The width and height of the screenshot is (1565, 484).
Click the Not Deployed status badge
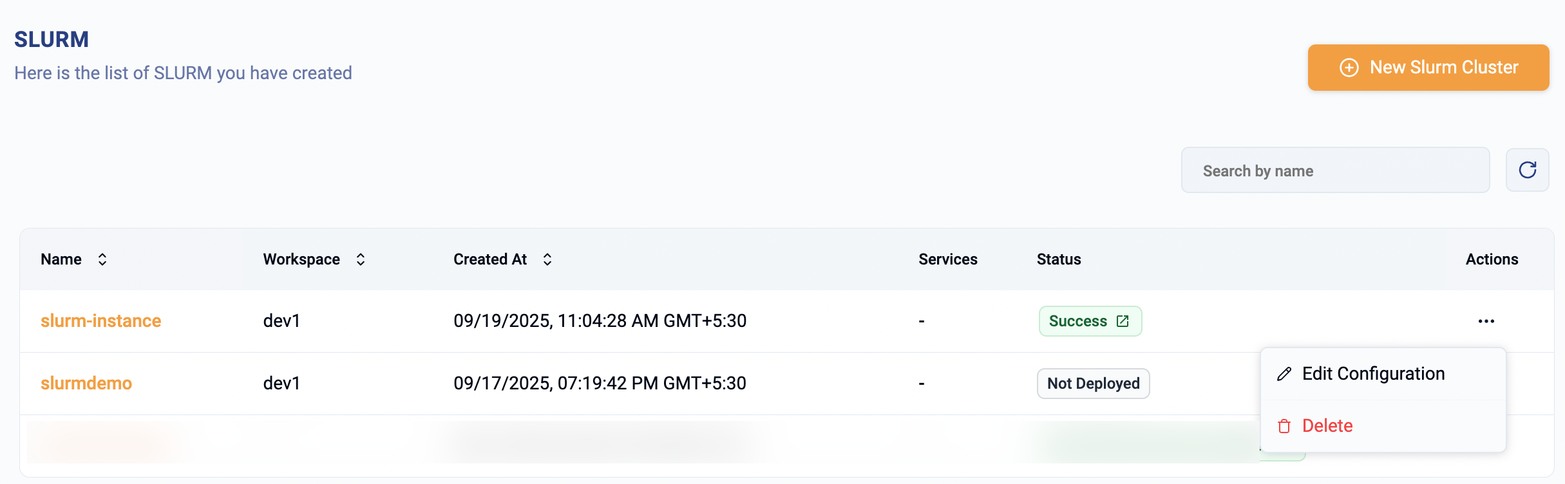[1093, 384]
